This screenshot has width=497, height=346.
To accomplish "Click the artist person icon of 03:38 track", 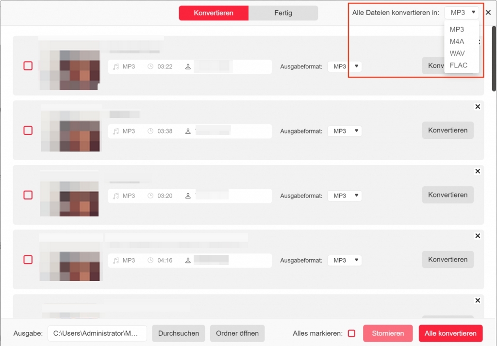I will click(x=188, y=131).
